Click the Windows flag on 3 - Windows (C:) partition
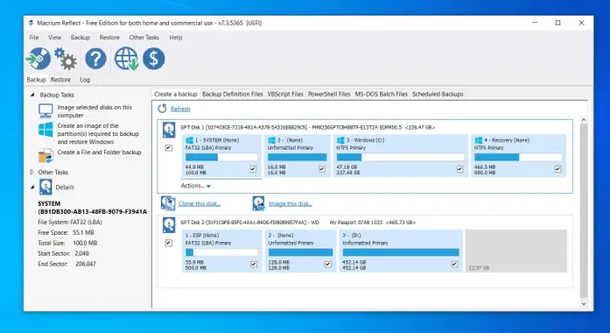 point(340,140)
